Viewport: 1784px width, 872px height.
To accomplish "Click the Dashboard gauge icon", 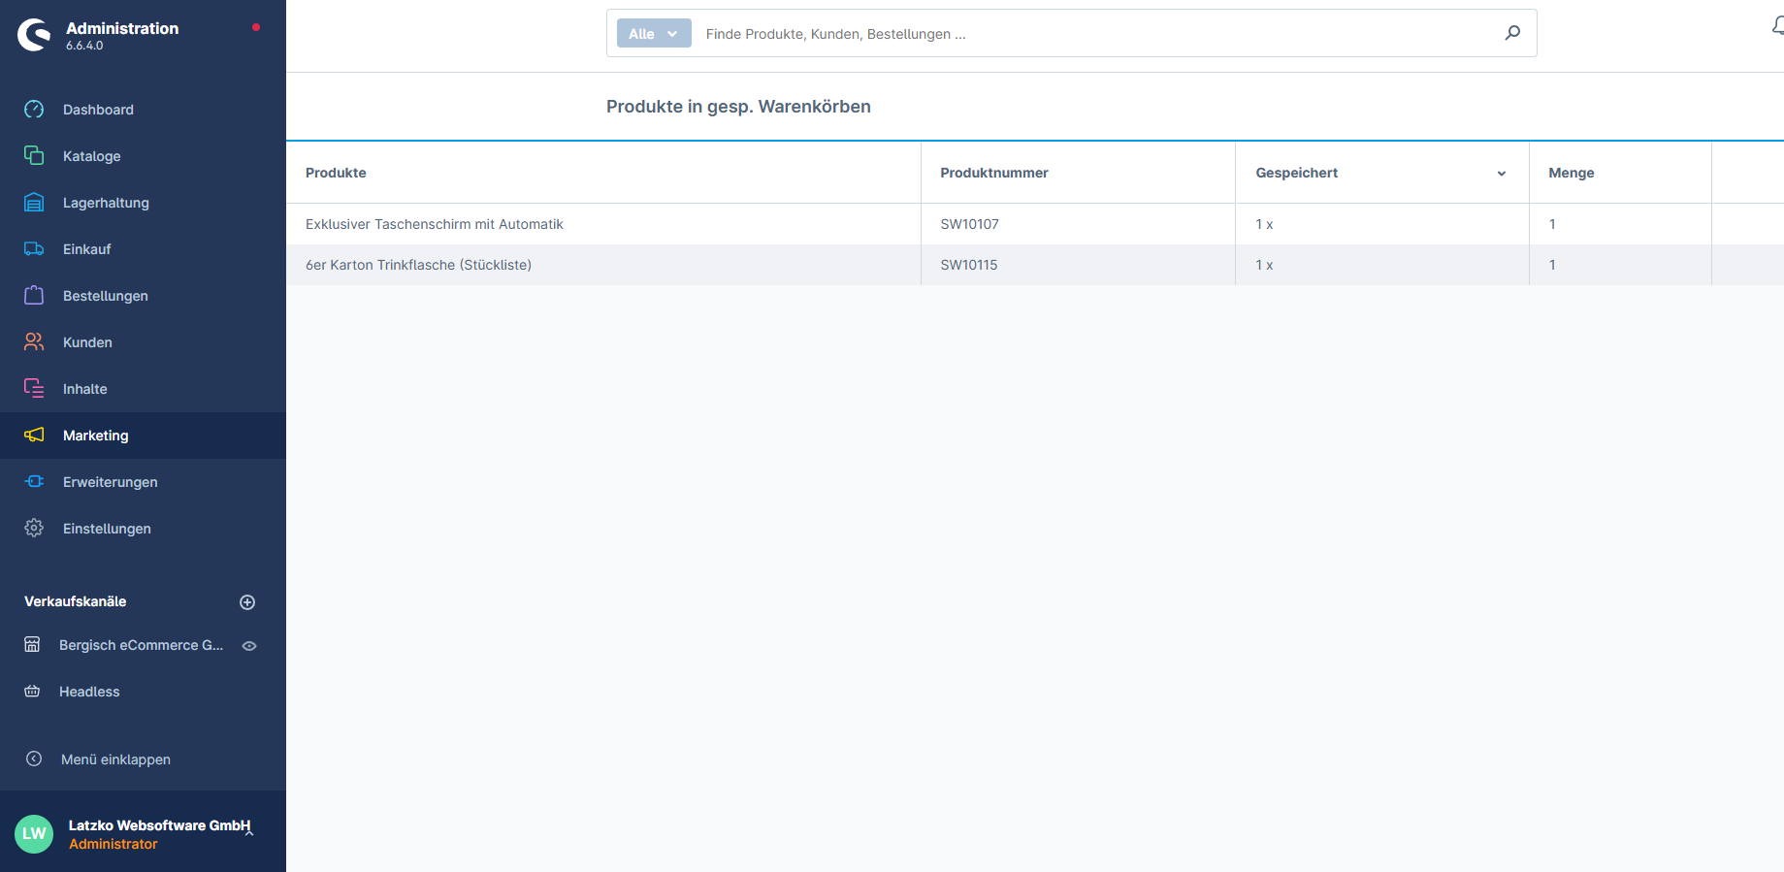I will (34, 110).
